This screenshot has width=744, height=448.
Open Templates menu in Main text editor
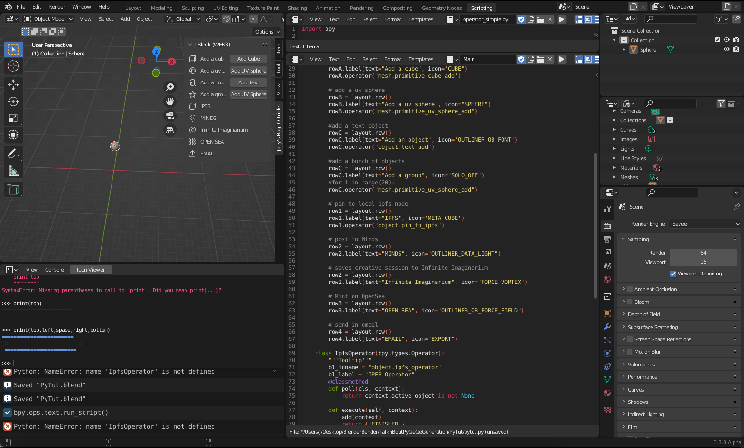point(421,59)
